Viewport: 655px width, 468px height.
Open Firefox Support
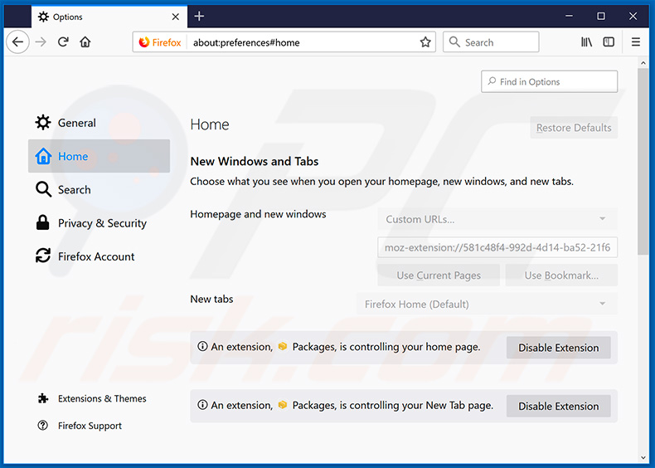[x=80, y=426]
